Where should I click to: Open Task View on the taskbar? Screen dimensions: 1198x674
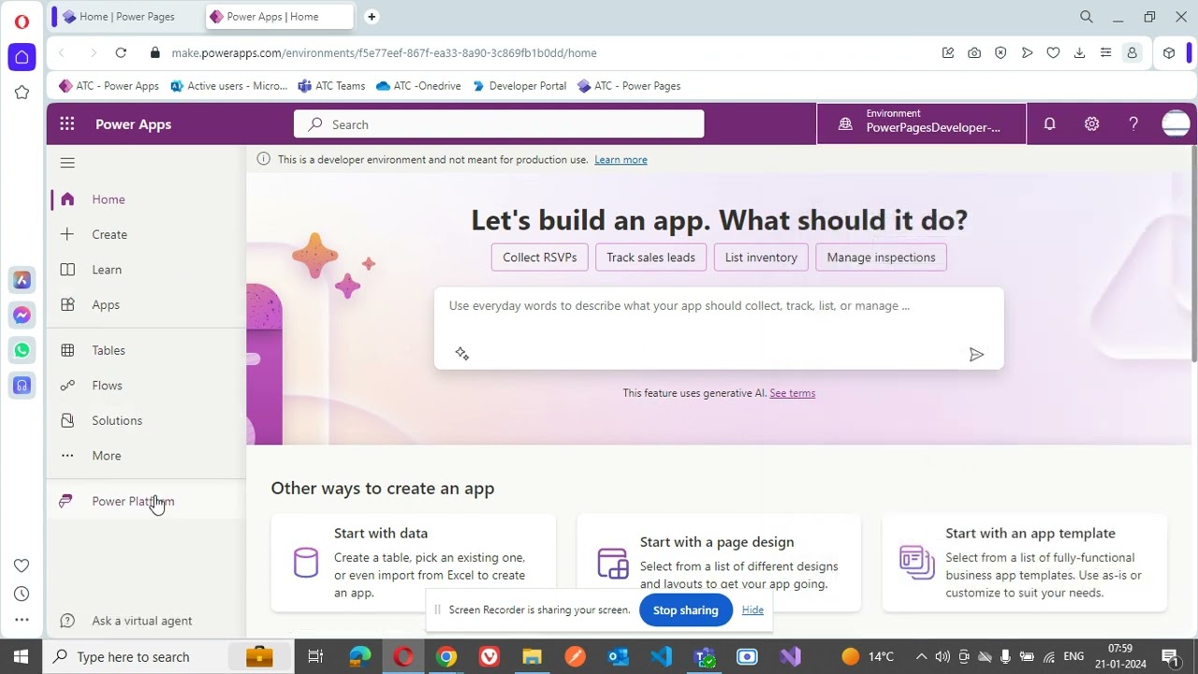(x=315, y=656)
